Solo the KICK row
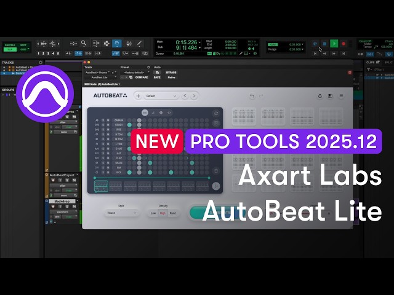The width and height of the screenshot is (394, 295). point(103,173)
